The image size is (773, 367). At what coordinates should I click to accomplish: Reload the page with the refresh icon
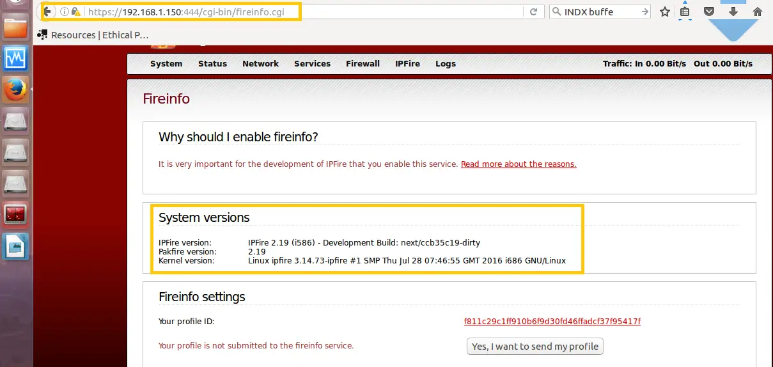533,12
